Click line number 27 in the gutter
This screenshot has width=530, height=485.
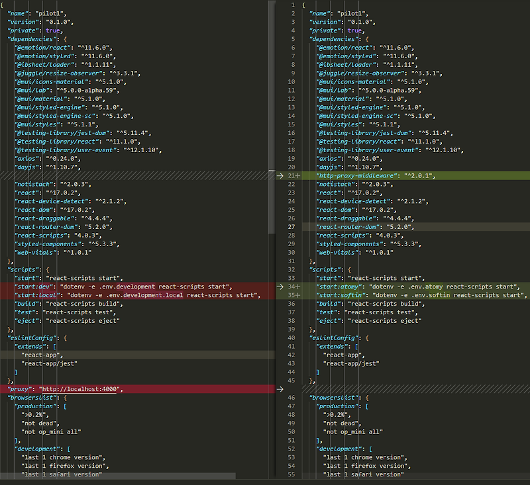[x=291, y=227]
